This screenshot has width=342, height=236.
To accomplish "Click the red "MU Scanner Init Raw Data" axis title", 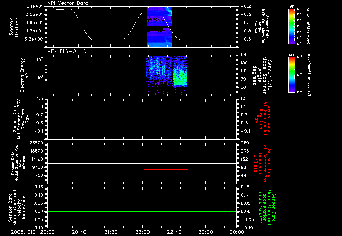I will coord(263,119).
